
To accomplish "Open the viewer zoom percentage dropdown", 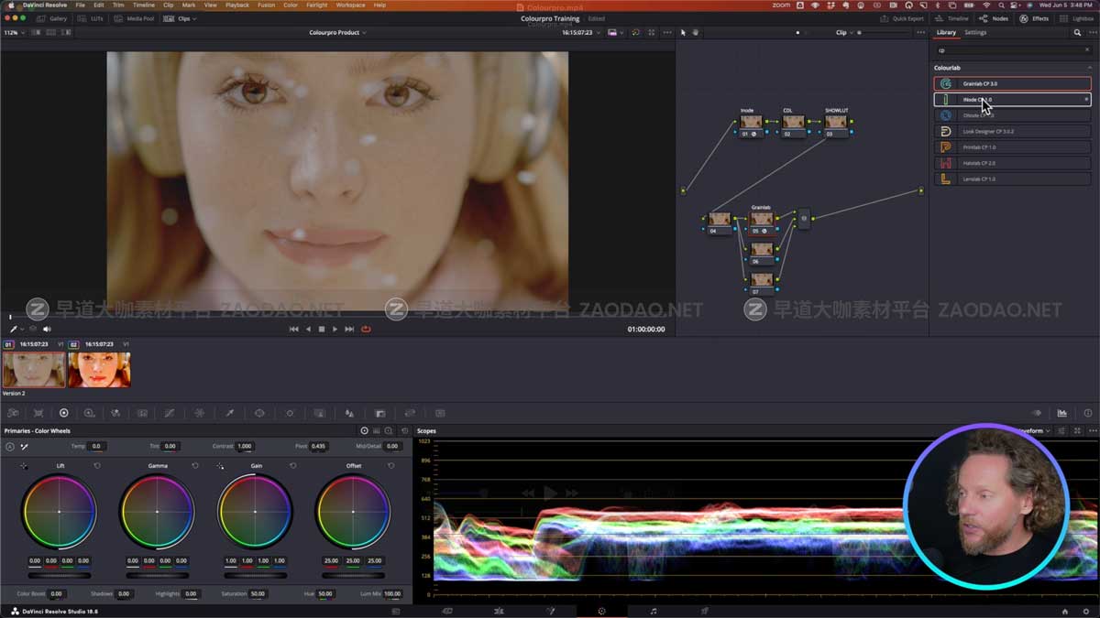I will pyautogui.click(x=14, y=32).
